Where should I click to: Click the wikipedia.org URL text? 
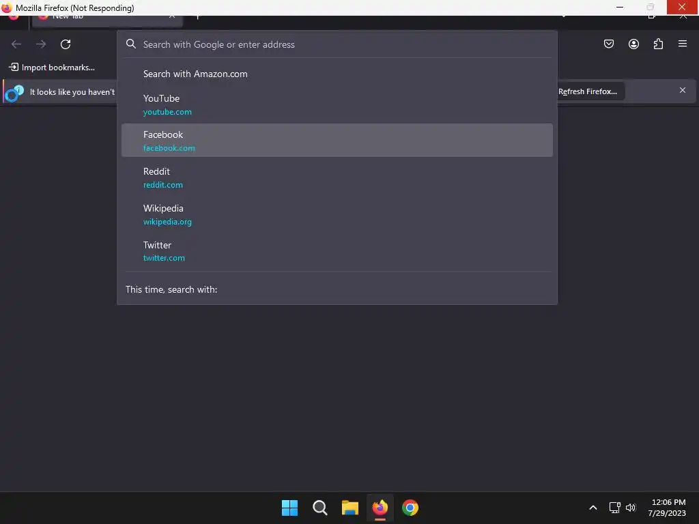click(x=167, y=222)
